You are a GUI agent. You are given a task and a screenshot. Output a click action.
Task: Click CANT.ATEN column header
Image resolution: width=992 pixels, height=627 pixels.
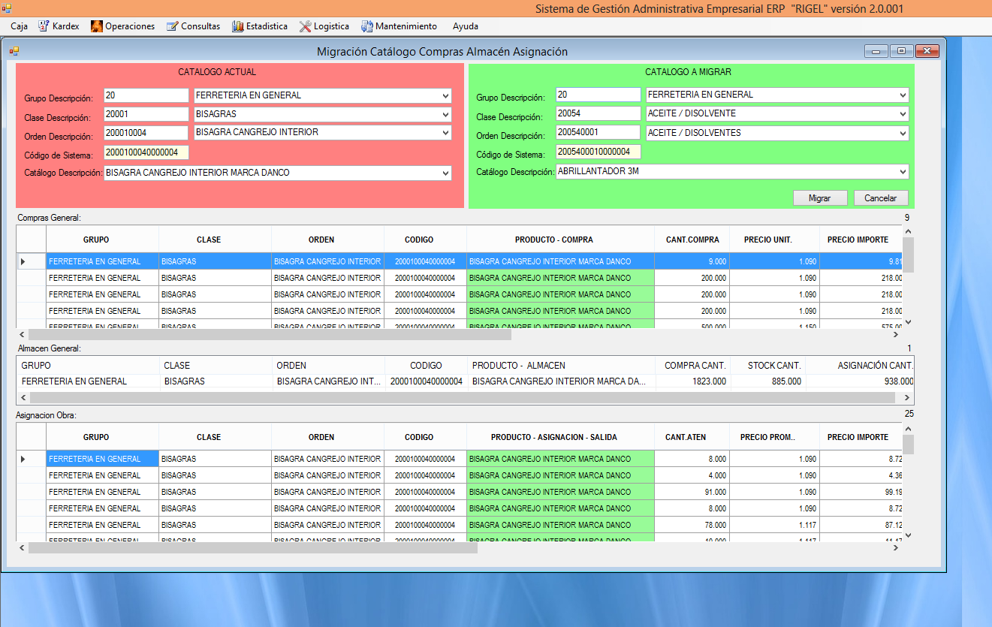692,437
